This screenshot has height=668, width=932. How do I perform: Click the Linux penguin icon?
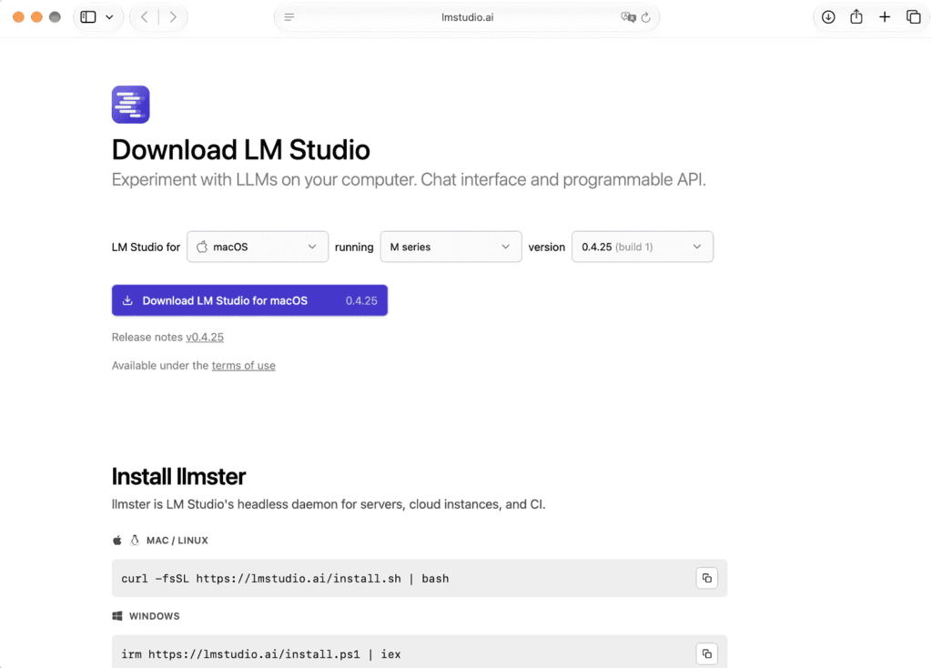click(x=135, y=540)
